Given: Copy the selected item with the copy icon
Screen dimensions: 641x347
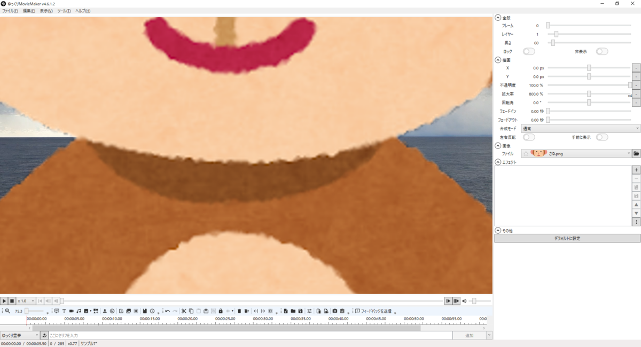Looking at the screenshot, I should click(x=191, y=311).
